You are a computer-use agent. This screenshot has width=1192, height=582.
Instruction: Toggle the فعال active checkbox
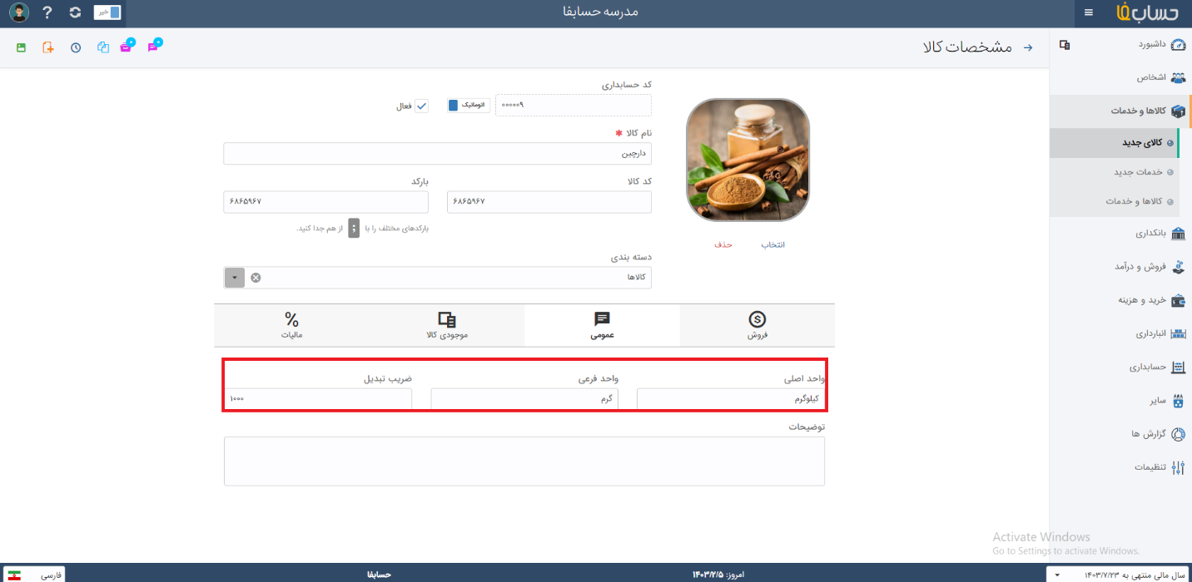pos(421,106)
